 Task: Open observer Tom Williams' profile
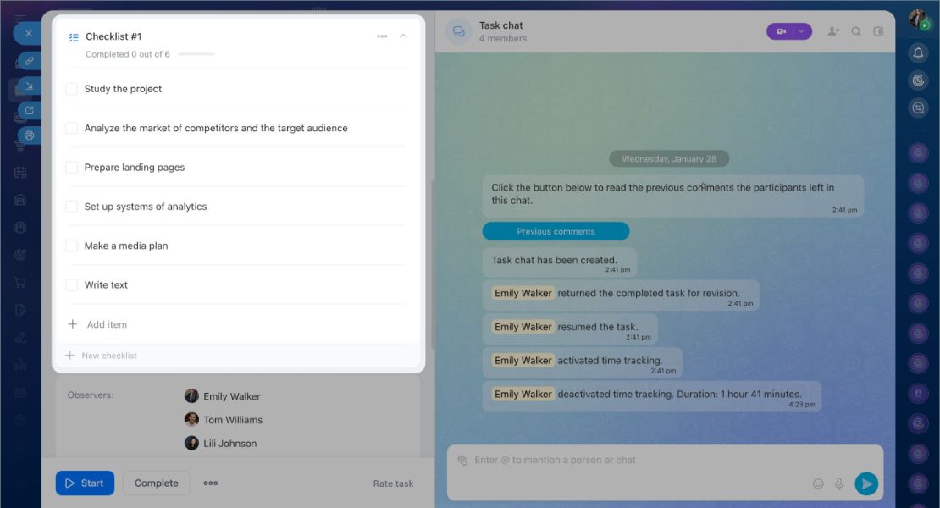233,420
